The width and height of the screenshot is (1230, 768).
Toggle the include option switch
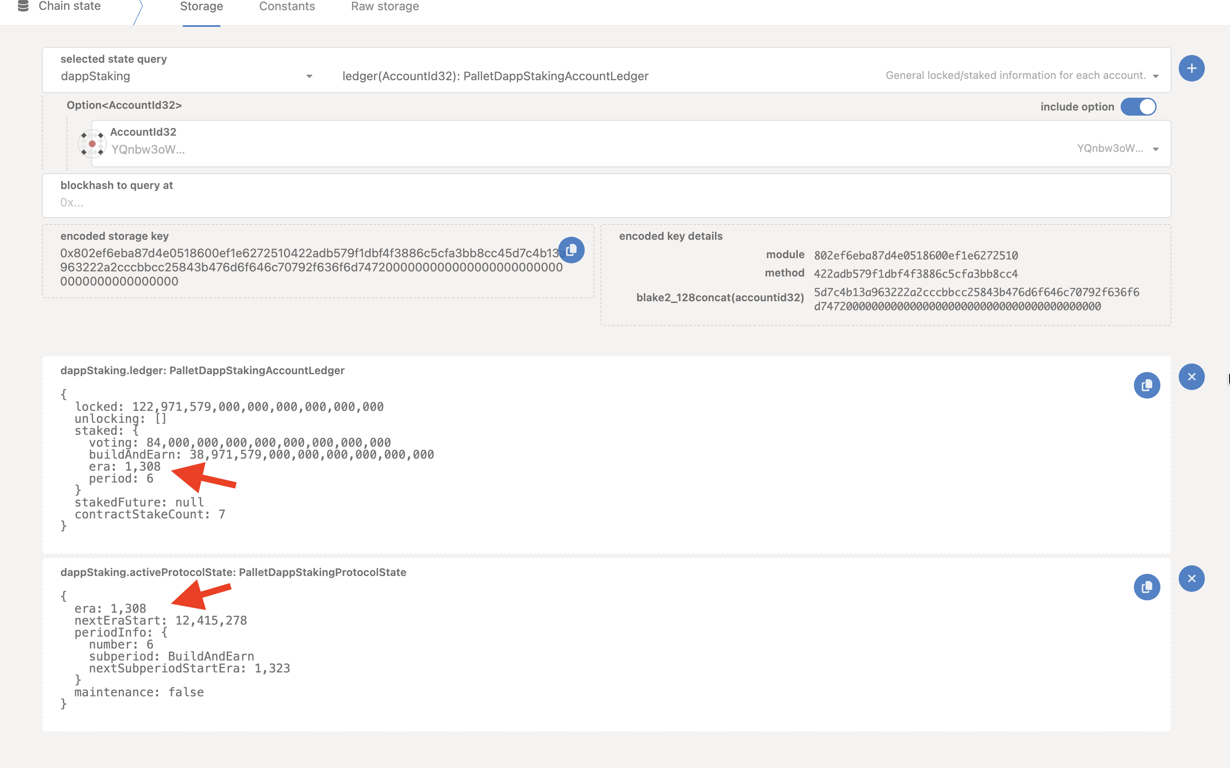[x=1138, y=107]
